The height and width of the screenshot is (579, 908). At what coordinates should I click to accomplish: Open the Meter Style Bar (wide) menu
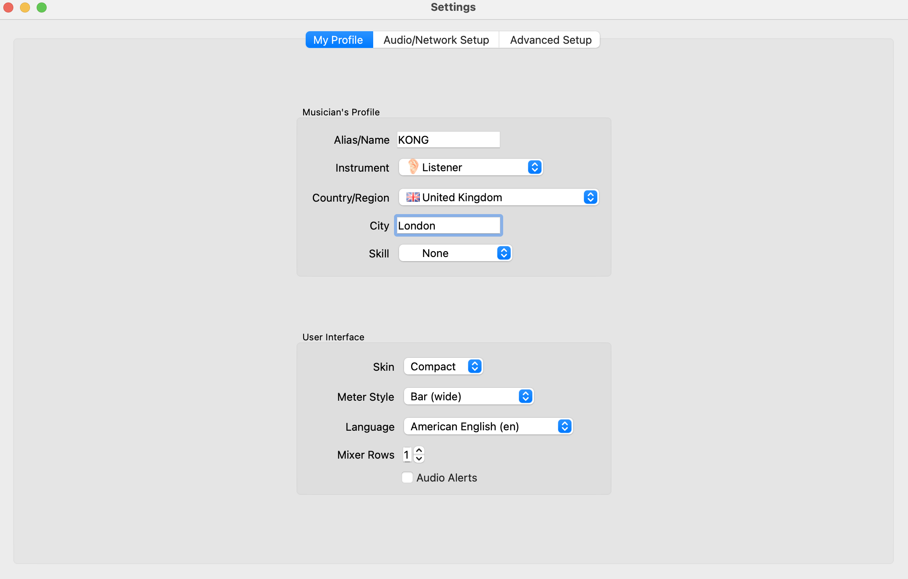point(469,397)
